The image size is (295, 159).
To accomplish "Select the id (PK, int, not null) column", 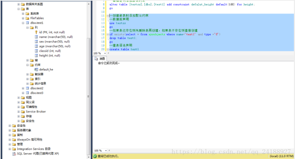I will pos(52,32).
